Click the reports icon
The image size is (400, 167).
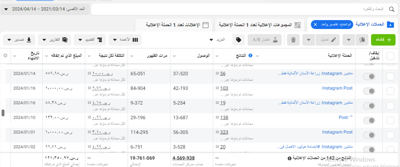point(65,40)
